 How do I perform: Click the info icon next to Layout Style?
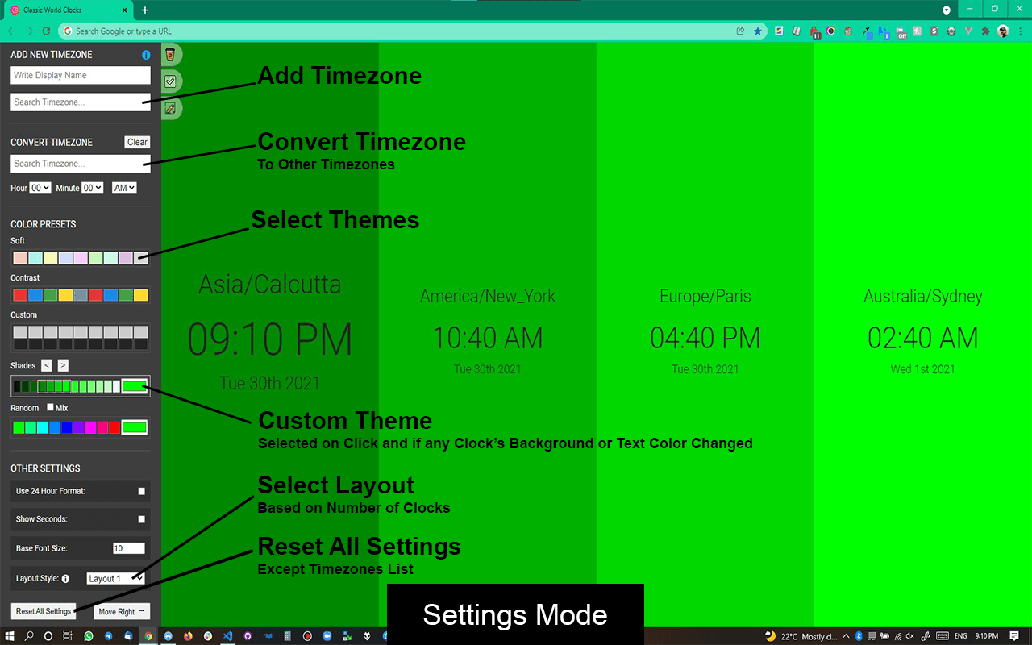66,578
